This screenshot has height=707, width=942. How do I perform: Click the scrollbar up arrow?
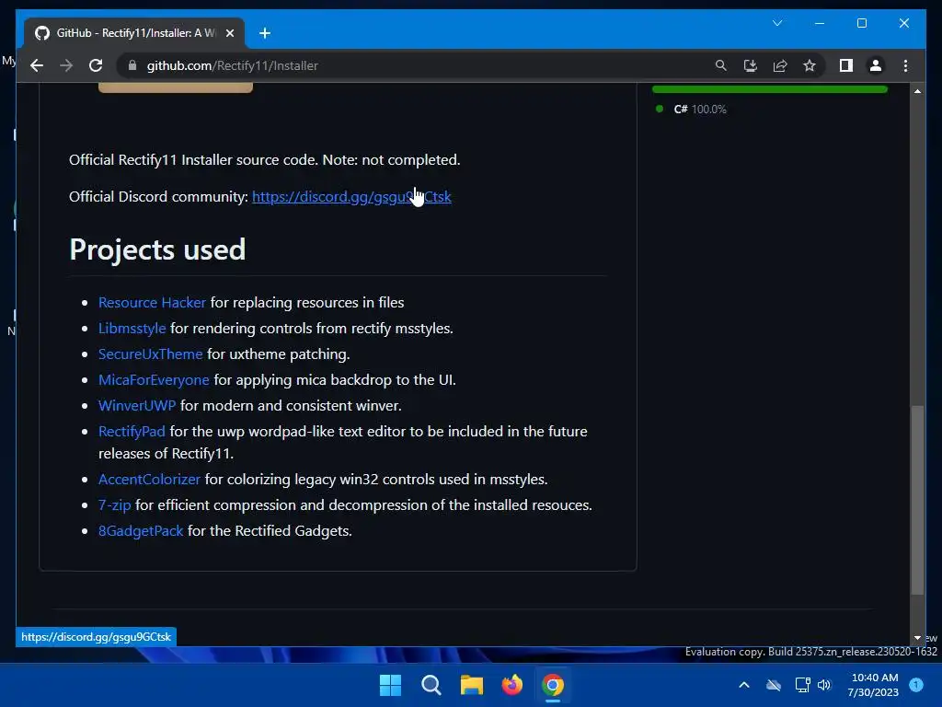(x=917, y=91)
